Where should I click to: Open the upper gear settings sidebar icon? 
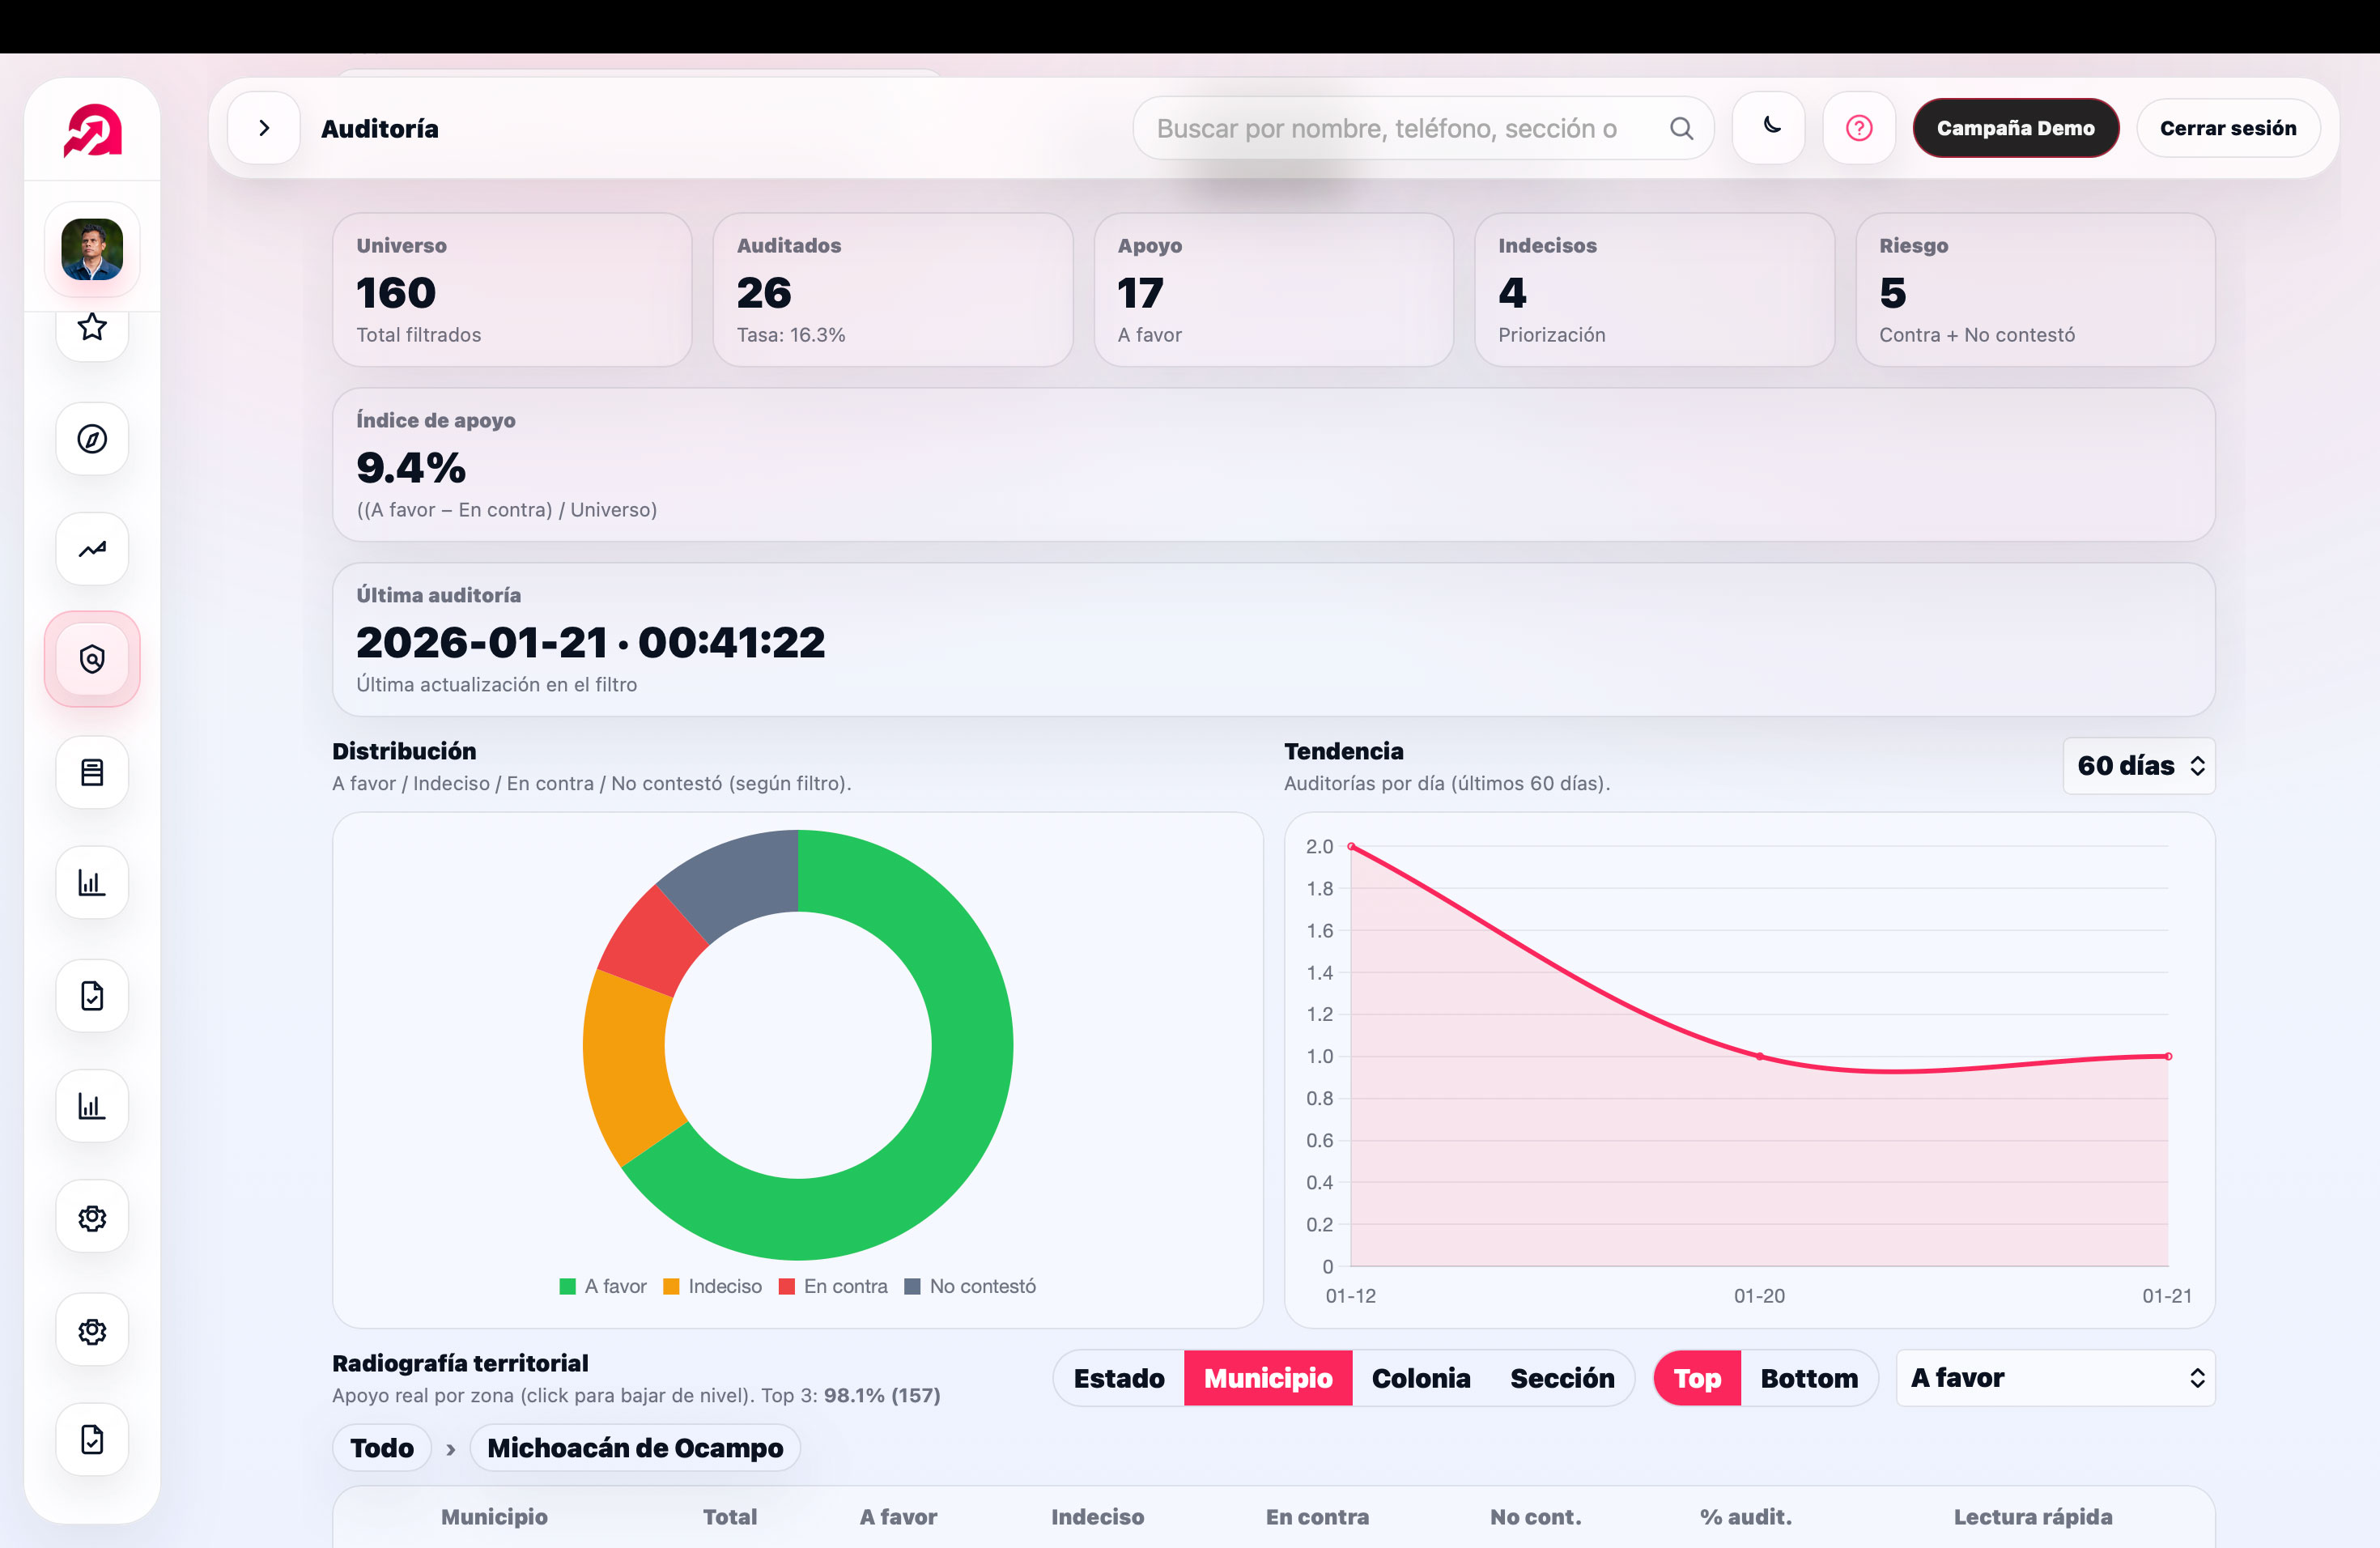point(92,1217)
